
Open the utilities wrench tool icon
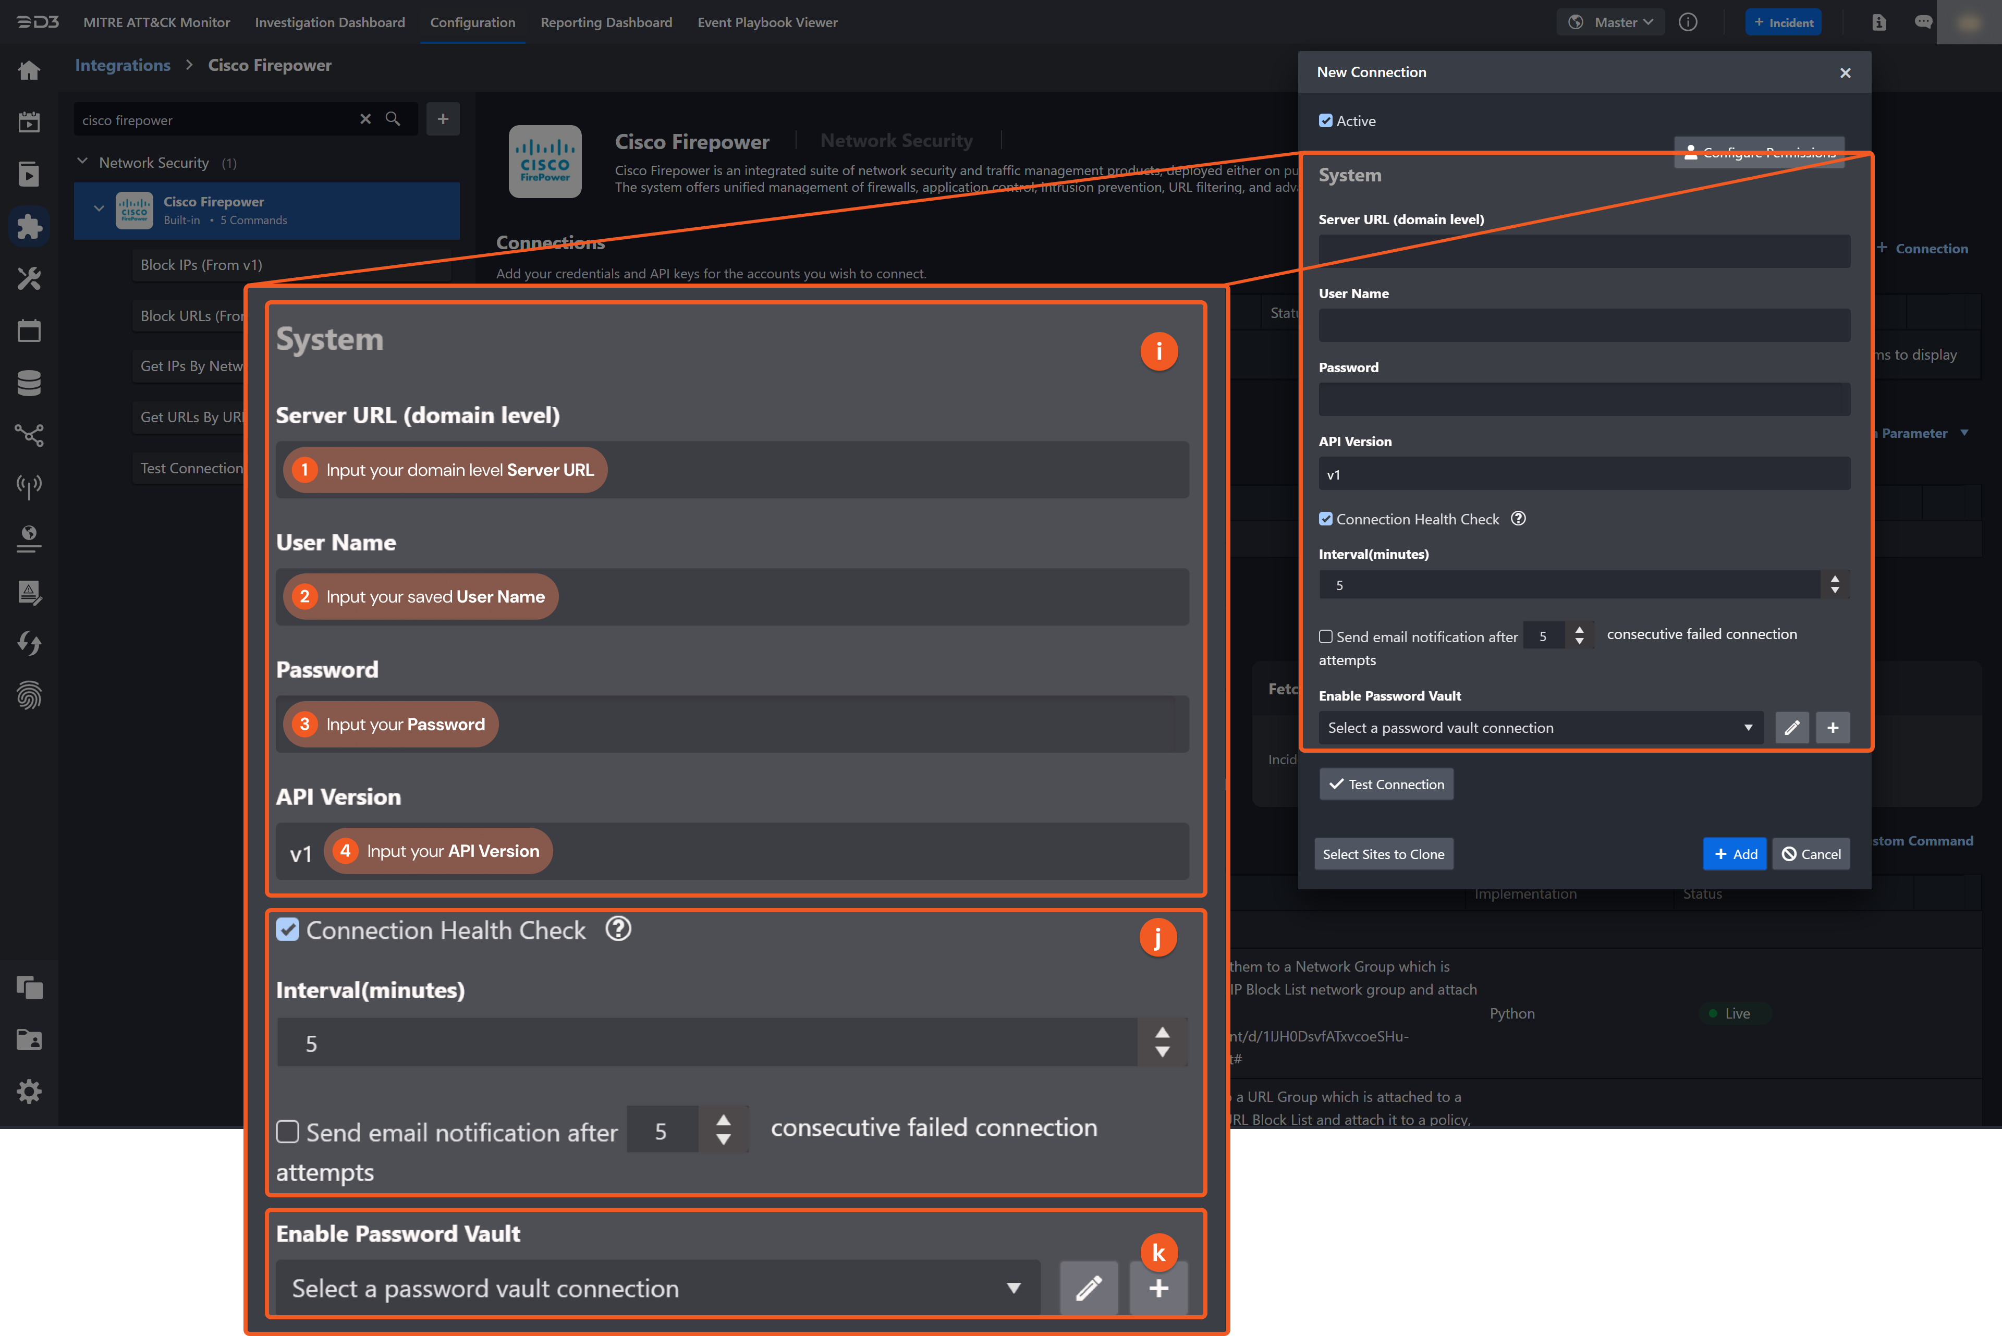click(29, 279)
